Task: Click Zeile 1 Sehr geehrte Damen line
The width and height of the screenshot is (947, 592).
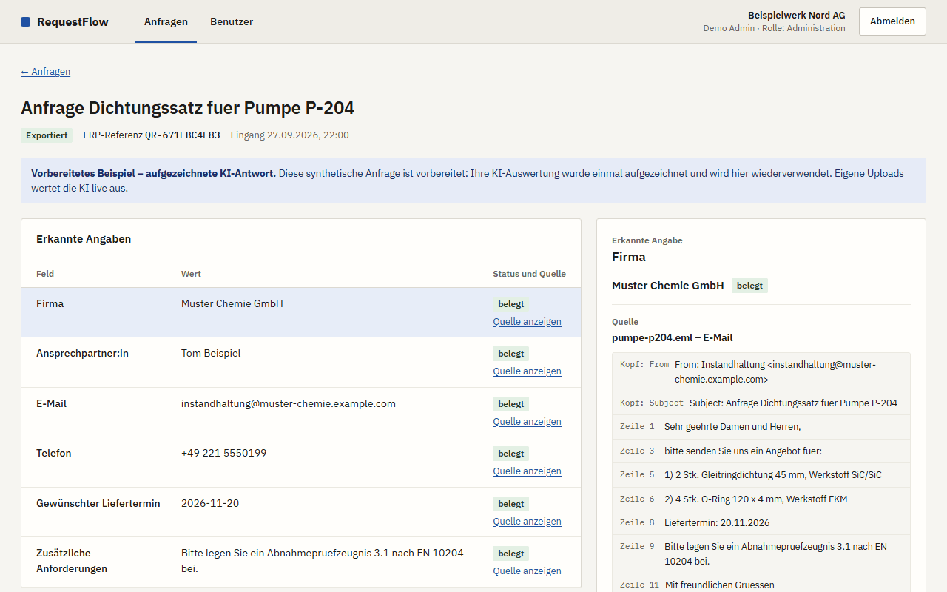Action: tap(761, 427)
